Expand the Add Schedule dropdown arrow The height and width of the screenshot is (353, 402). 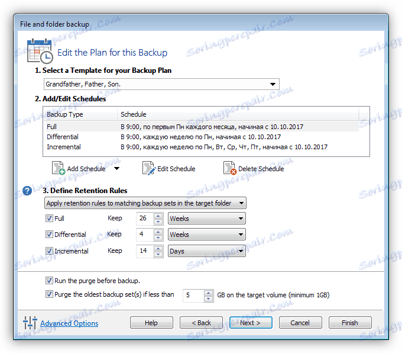coord(116,169)
